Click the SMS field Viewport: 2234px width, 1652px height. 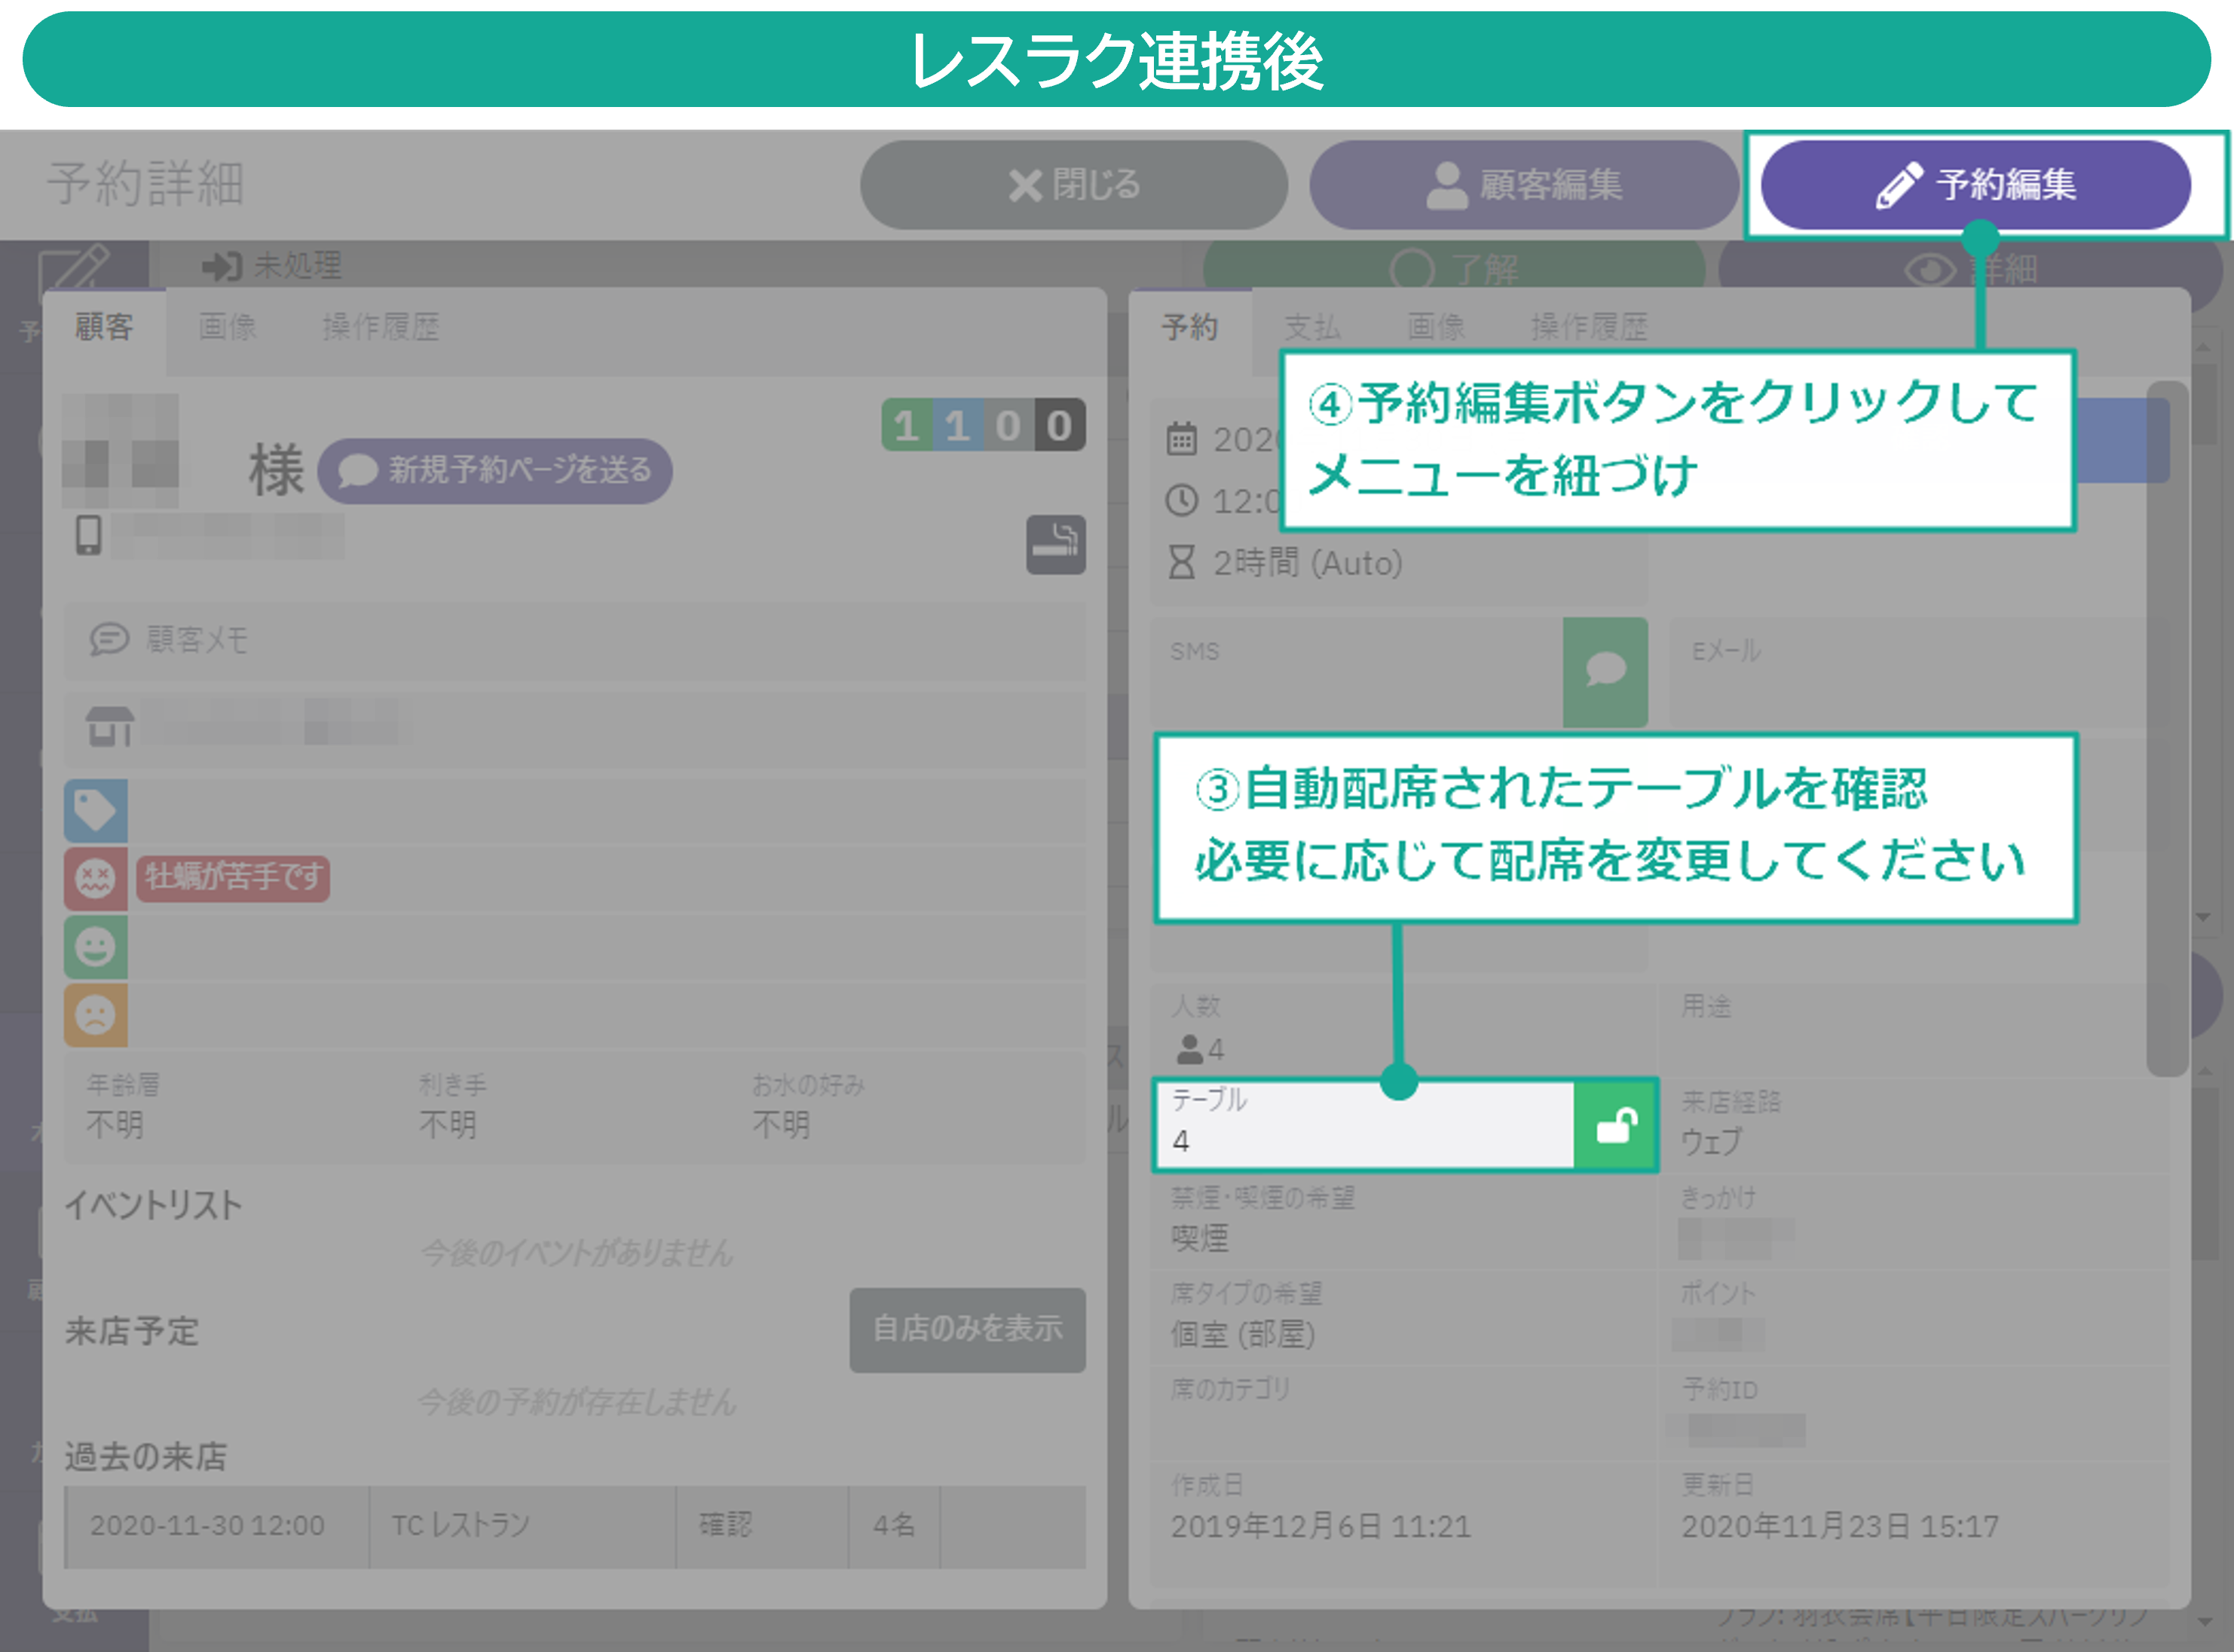click(x=1356, y=671)
